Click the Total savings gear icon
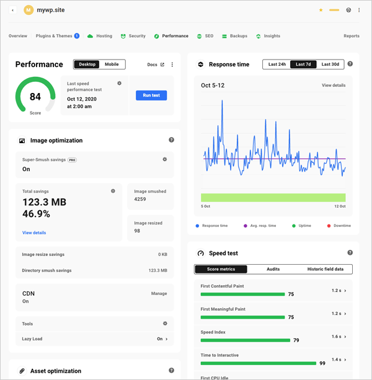 tap(113, 191)
